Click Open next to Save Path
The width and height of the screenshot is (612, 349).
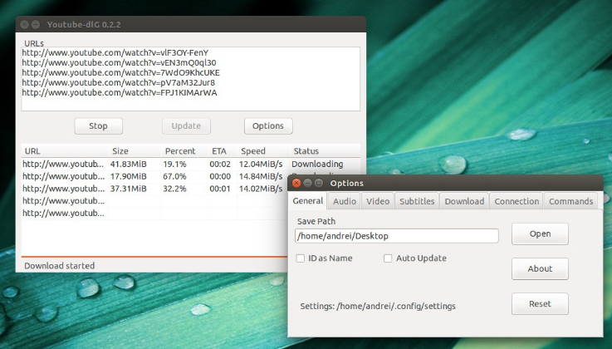point(540,233)
